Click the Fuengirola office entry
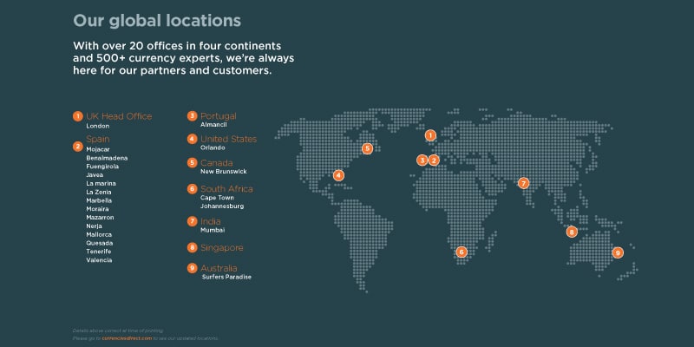Viewport: 694px width, 347px height. (x=102, y=167)
